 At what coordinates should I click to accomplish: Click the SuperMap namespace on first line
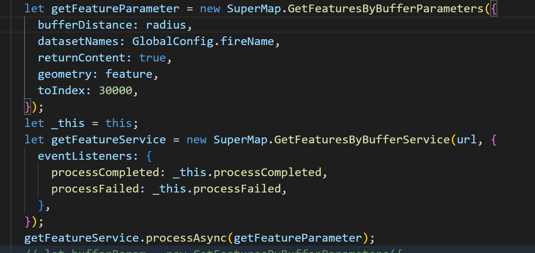pos(254,9)
